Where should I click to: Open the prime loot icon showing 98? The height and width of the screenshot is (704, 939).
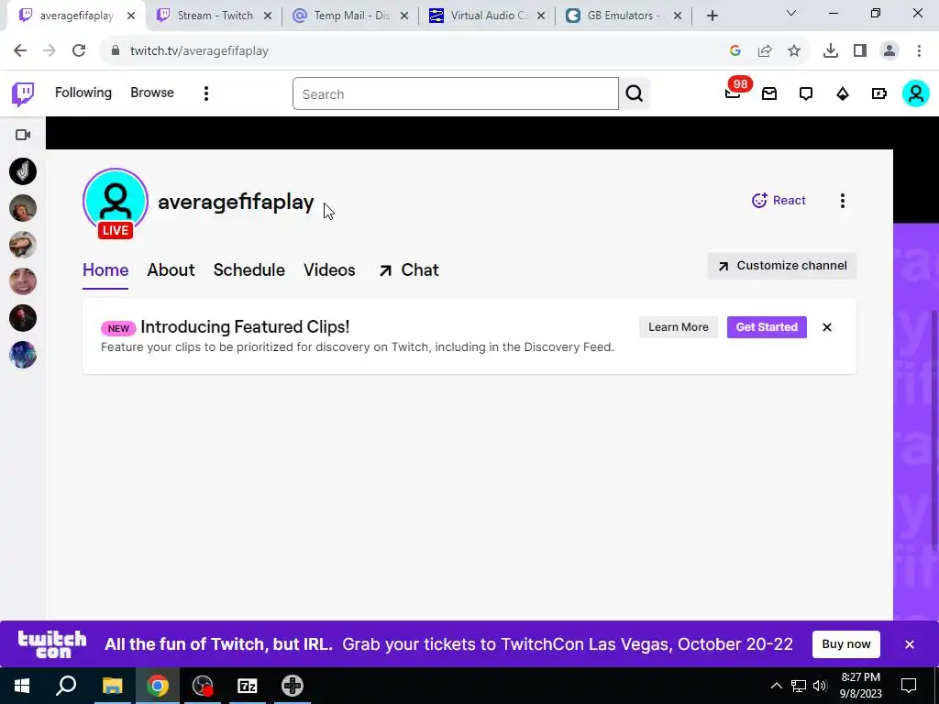(734, 93)
